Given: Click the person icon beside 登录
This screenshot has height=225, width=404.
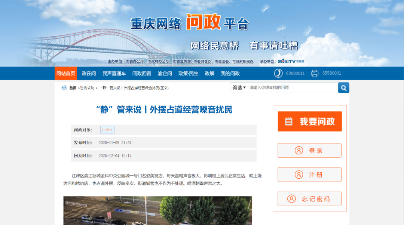Looking at the screenshot, I should pos(299,150).
